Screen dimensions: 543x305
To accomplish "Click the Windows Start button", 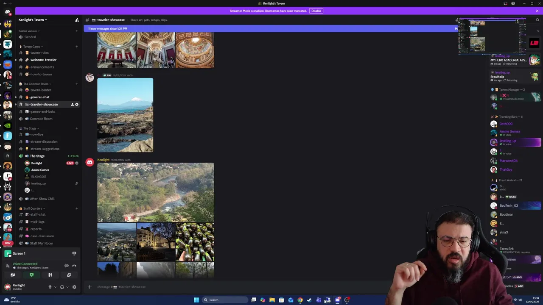I will tap(196, 300).
